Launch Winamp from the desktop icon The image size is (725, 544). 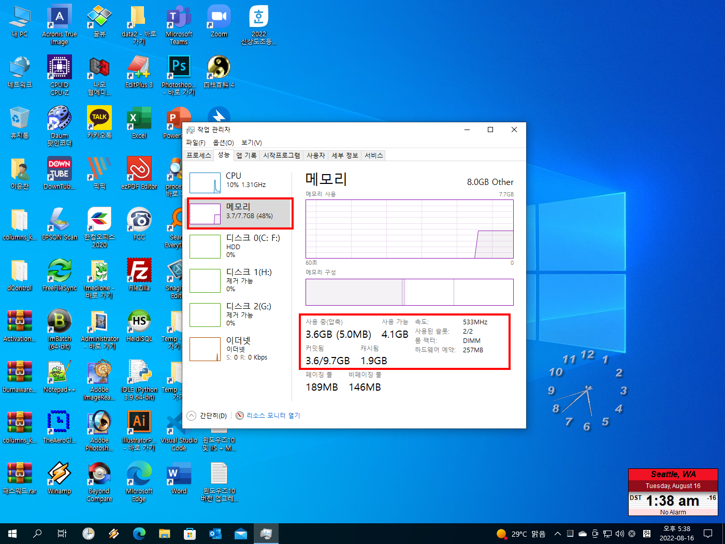(x=60, y=479)
